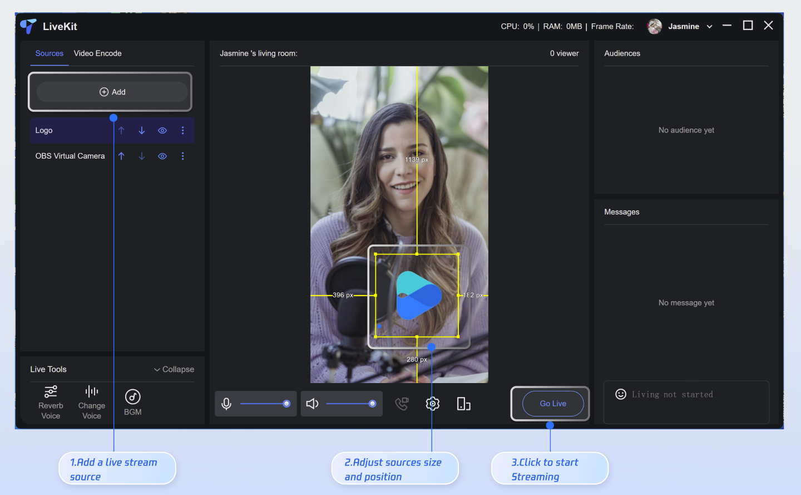Click the call connect icon
This screenshot has height=495, width=801.
pyautogui.click(x=402, y=404)
